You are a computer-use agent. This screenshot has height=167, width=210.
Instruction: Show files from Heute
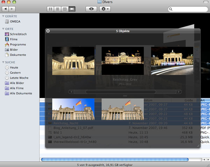[12, 68]
